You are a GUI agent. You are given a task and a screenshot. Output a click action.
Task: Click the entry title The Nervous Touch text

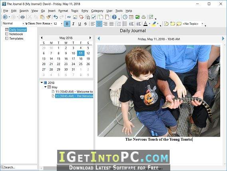[x=159, y=139]
